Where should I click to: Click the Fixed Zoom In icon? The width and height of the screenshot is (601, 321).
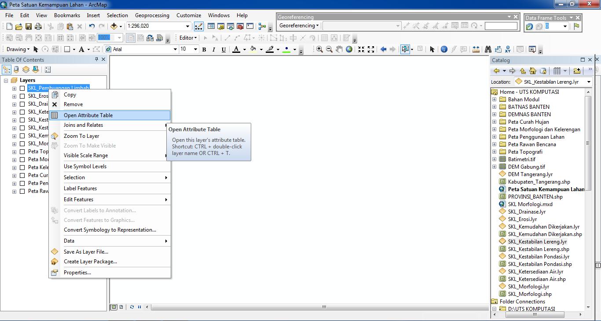click(x=361, y=49)
